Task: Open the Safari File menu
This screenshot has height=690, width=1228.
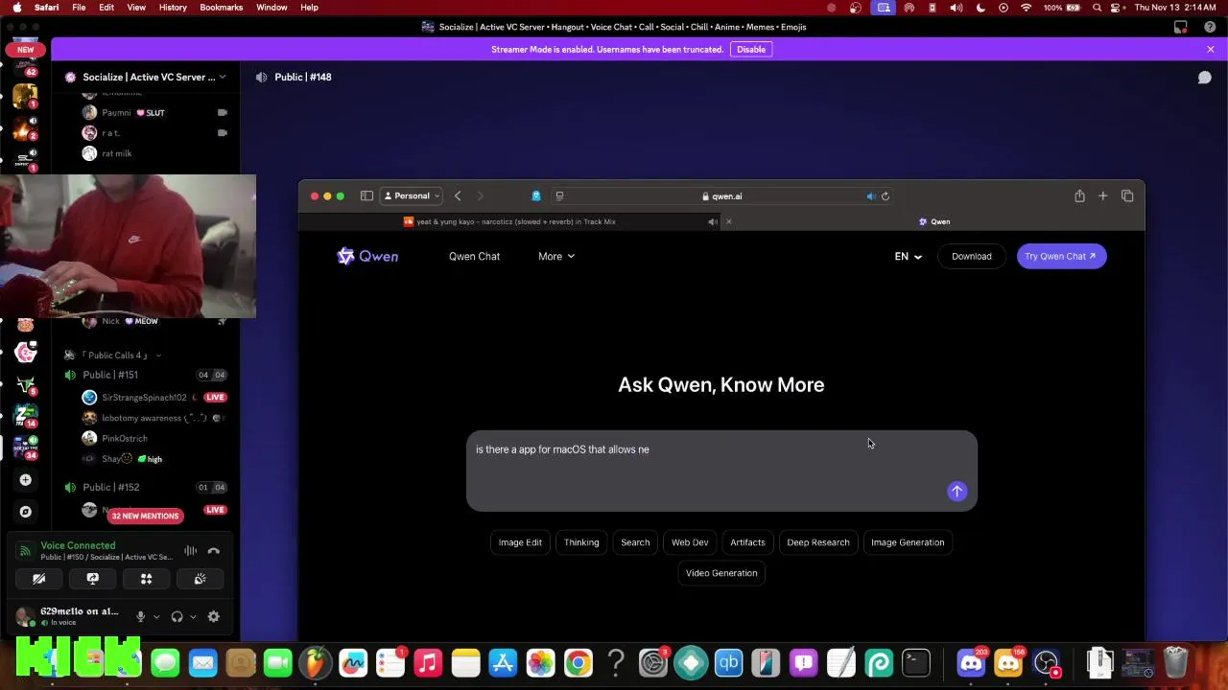Action: tap(79, 7)
